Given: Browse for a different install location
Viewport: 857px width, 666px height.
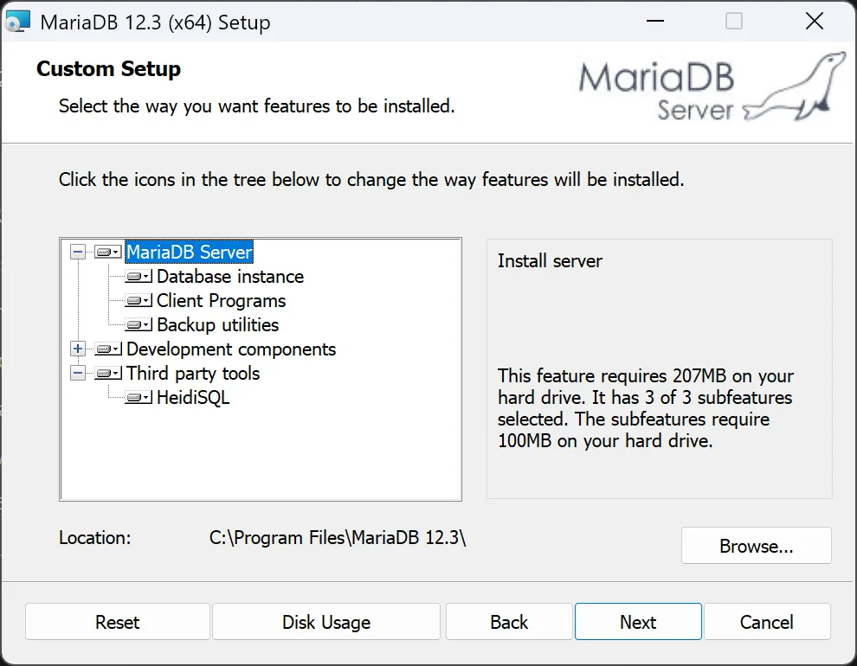Looking at the screenshot, I should pos(757,546).
